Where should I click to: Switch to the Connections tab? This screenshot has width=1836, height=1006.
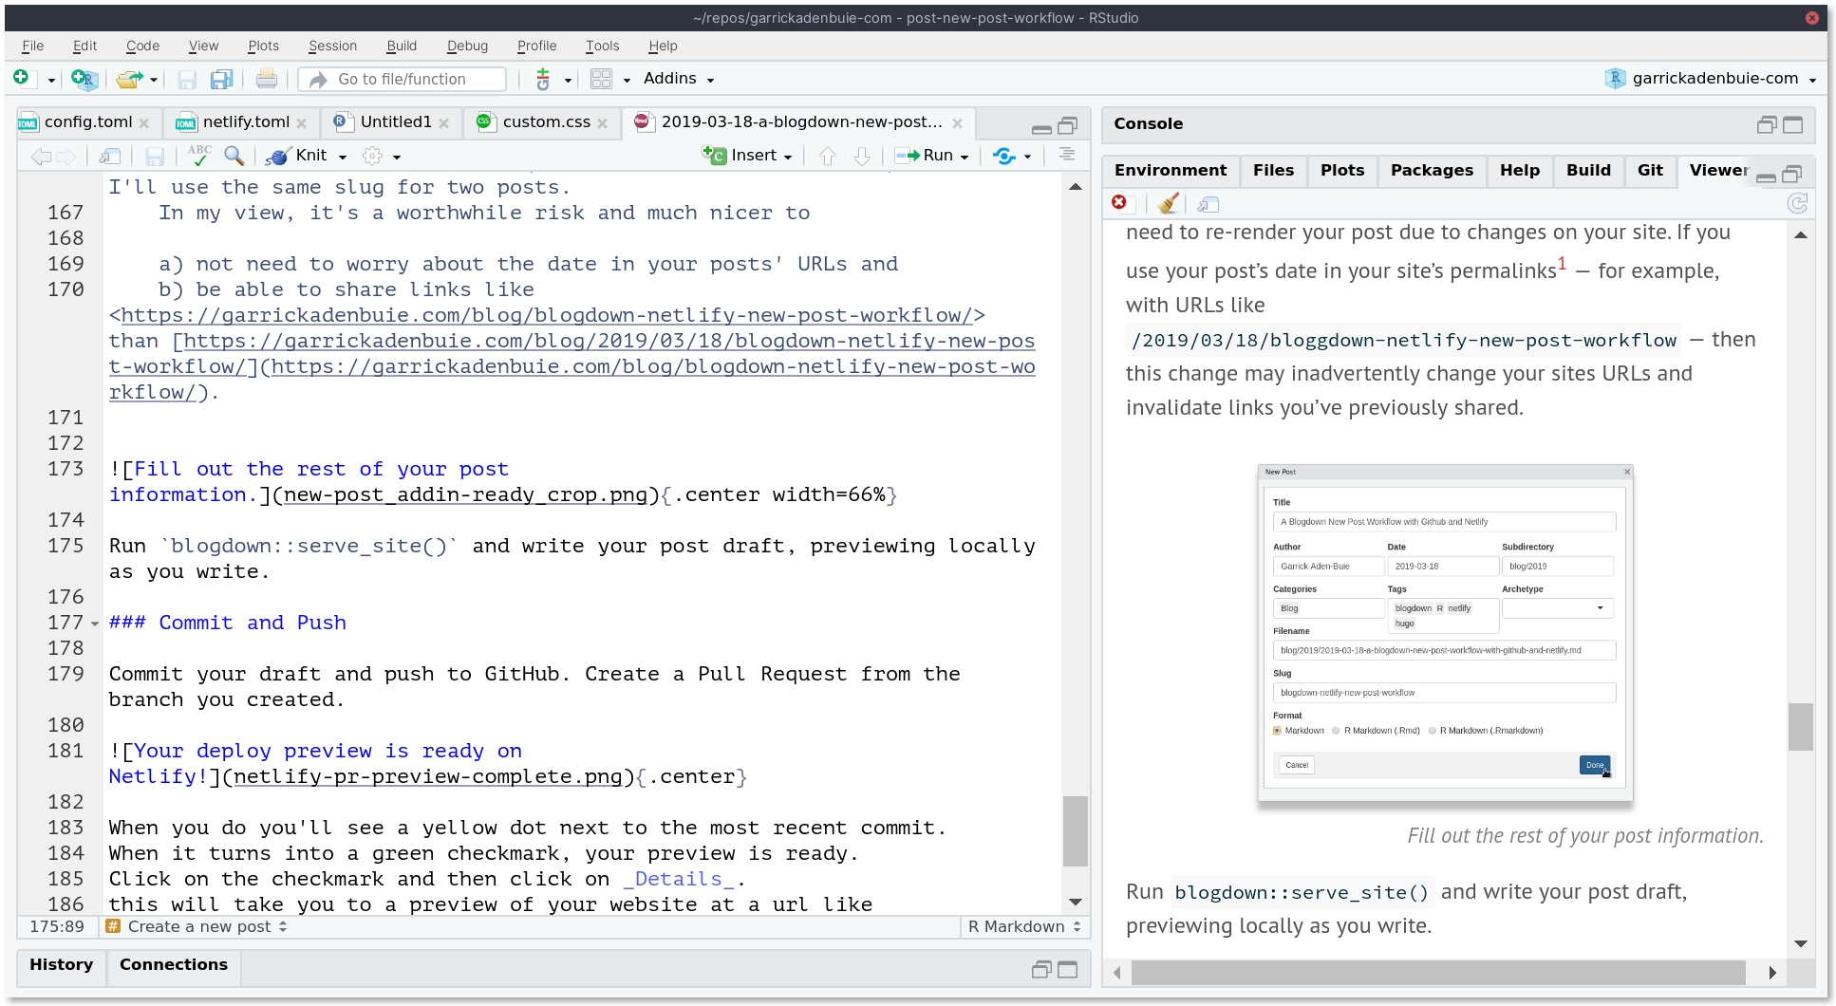click(x=174, y=964)
